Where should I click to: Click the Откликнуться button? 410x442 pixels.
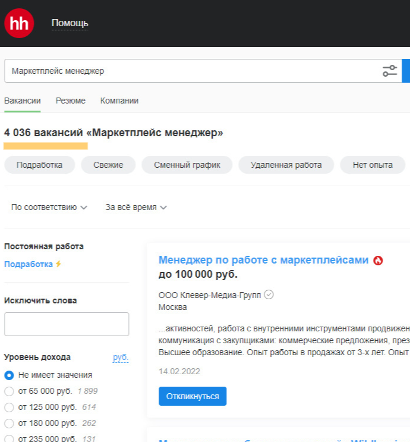coord(193,396)
